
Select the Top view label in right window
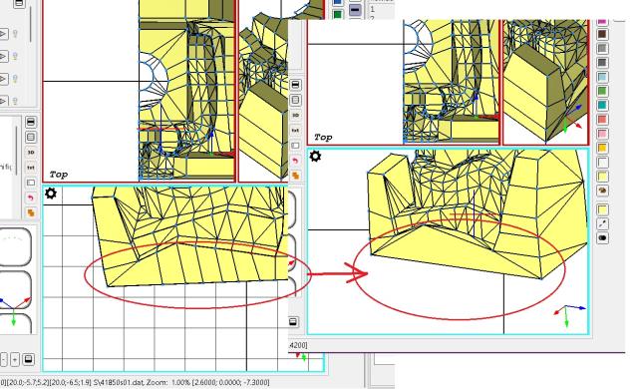point(323,137)
